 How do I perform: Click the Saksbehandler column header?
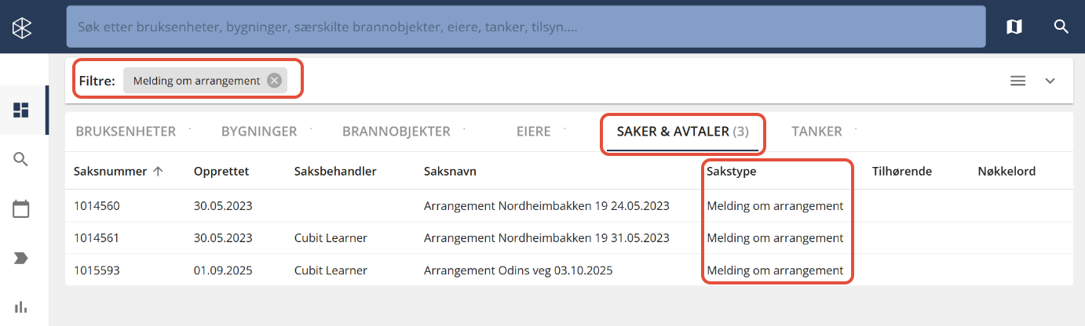coord(335,172)
